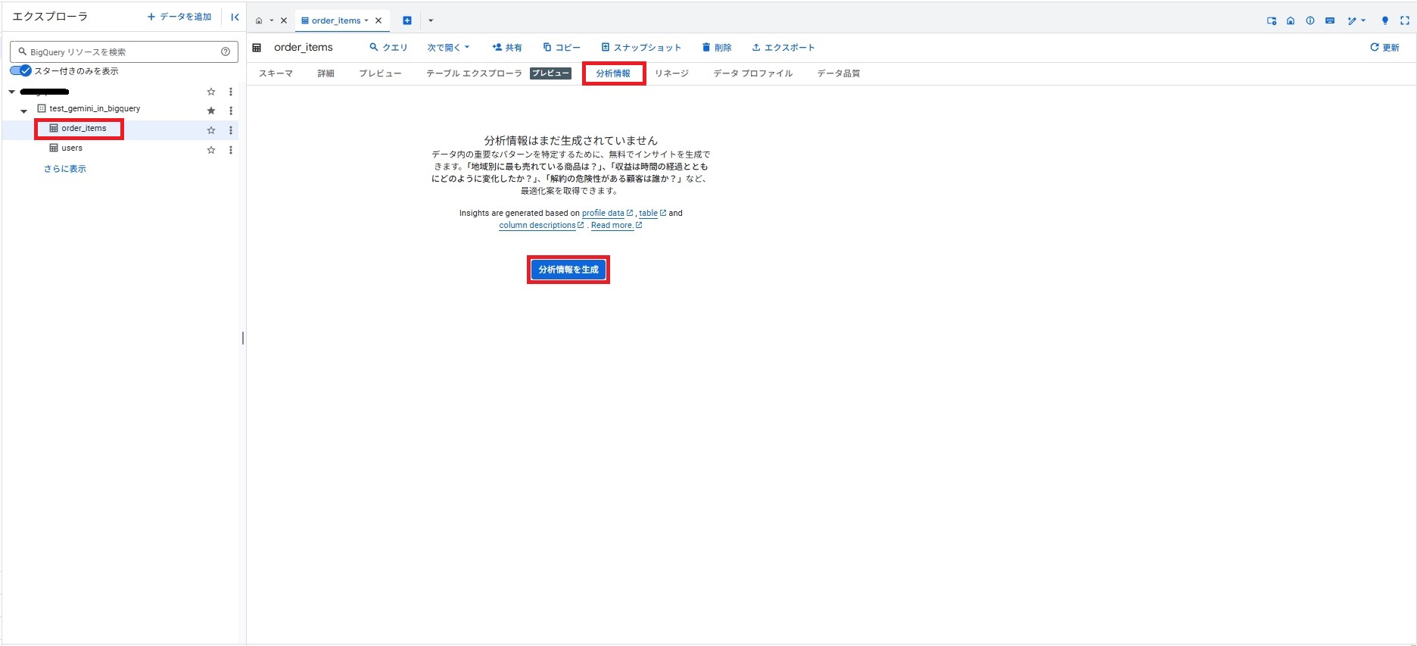Click the 更新 refresh icon

click(x=1375, y=48)
